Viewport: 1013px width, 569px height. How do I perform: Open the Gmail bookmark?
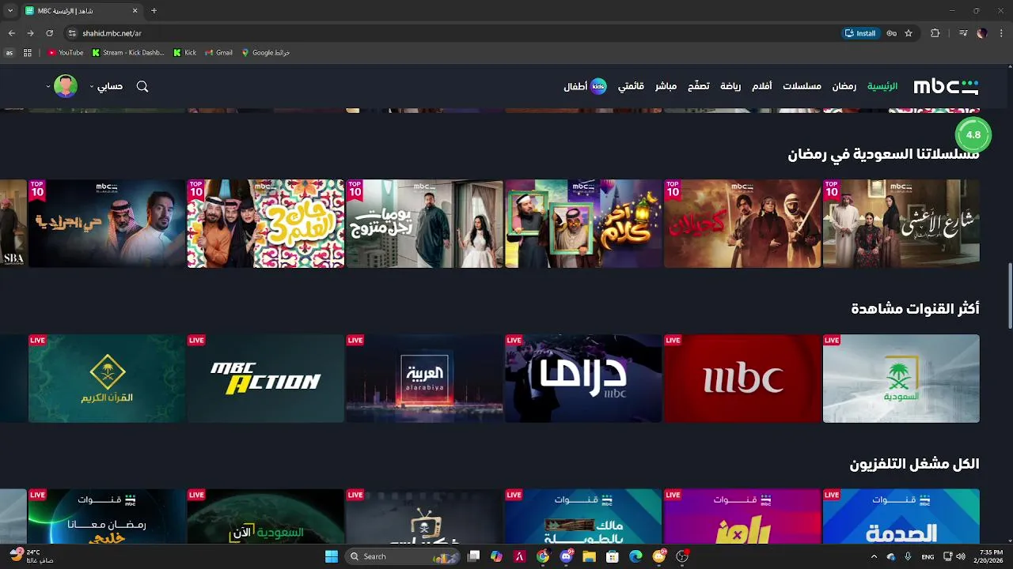[218, 53]
